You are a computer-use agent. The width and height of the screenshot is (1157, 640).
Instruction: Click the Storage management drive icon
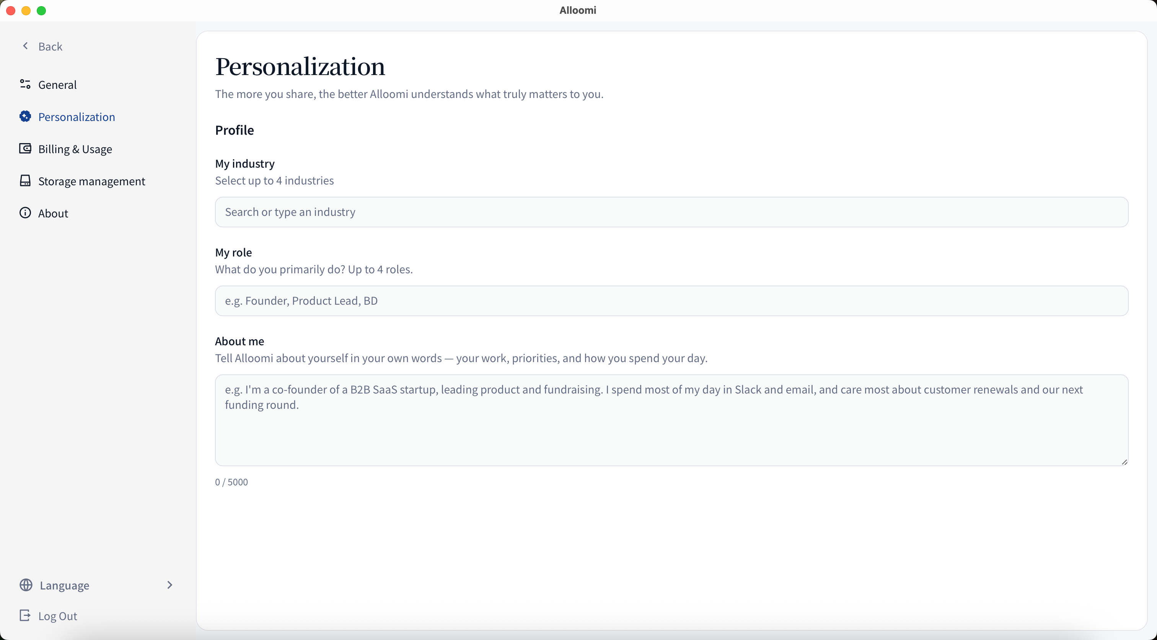coord(25,181)
